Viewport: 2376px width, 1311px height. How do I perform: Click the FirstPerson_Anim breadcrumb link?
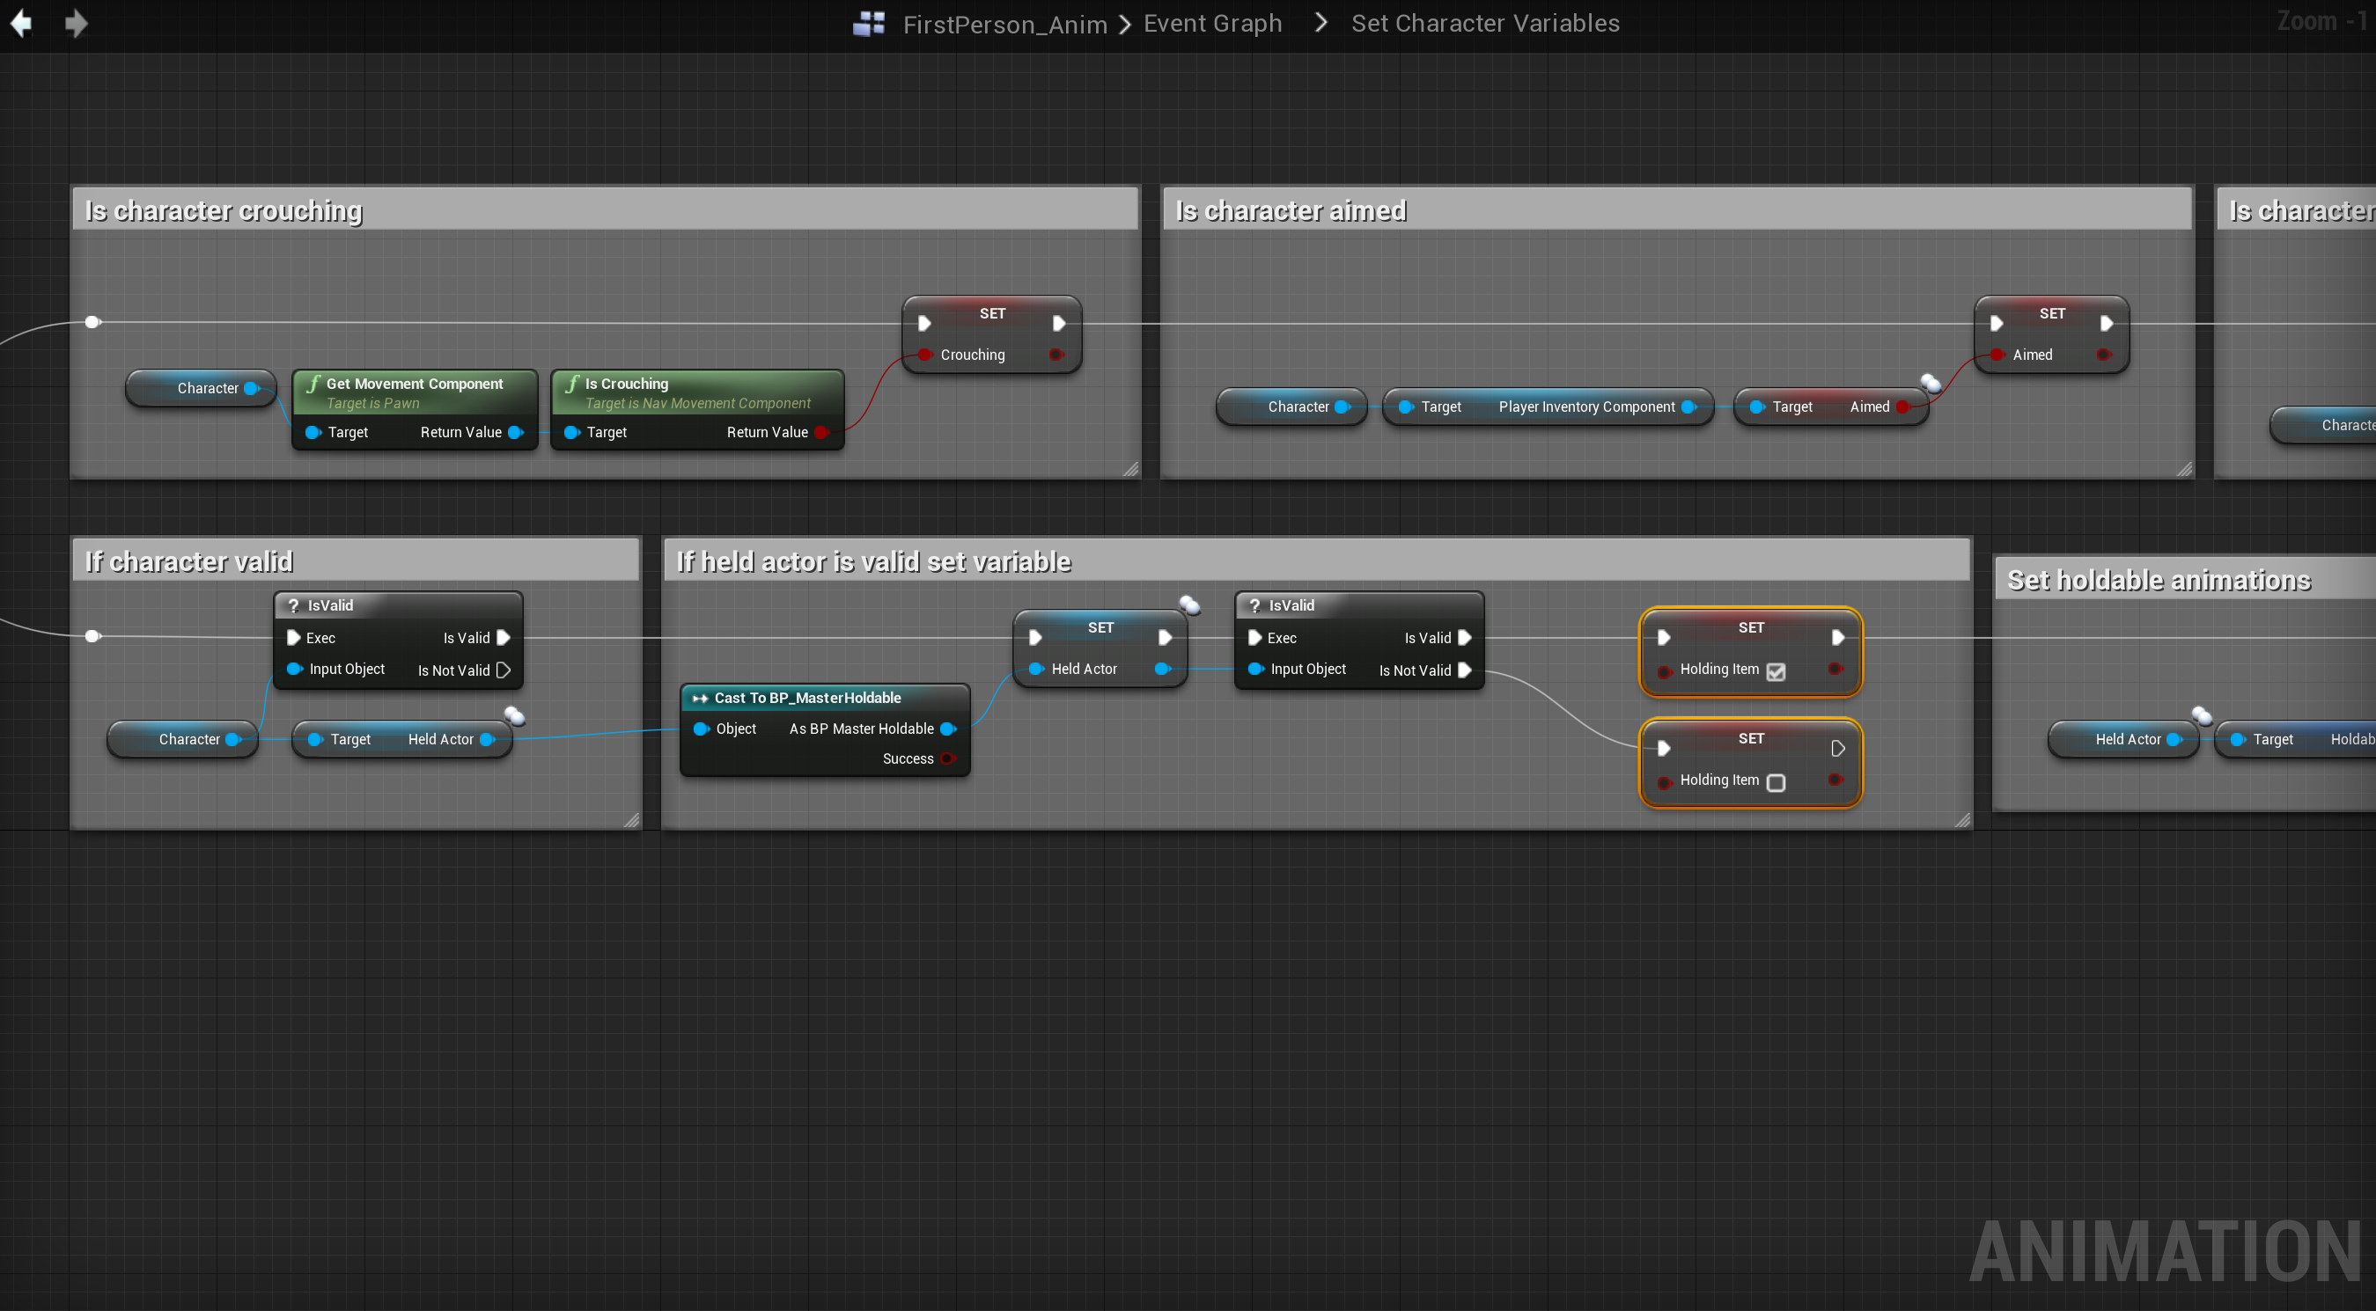click(1004, 24)
